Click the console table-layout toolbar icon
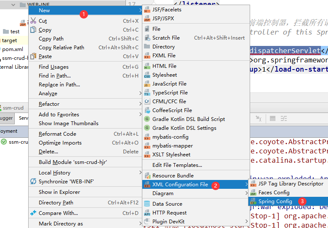 pos(272,118)
